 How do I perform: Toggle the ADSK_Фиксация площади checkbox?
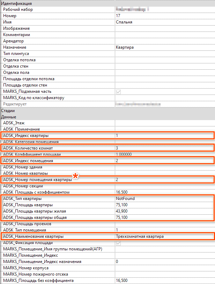pyautogui.click(x=118, y=243)
